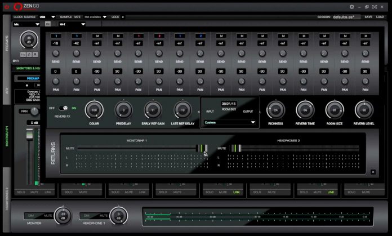This screenshot has height=236, width=392.
Task: Close the reverb panel with the X icon
Action: tap(373, 172)
